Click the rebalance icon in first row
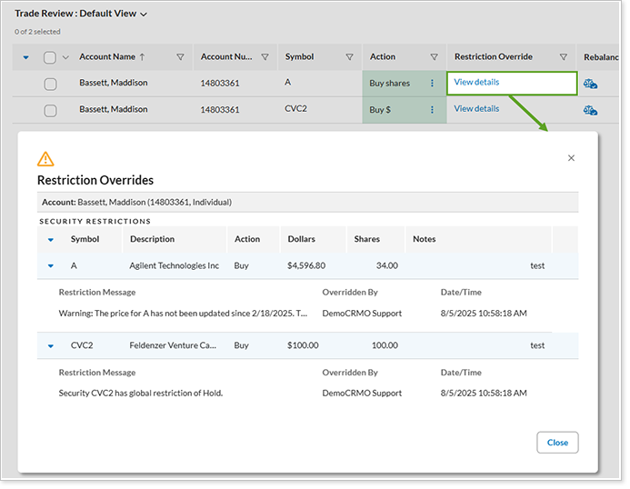630x489 pixels. tap(590, 84)
